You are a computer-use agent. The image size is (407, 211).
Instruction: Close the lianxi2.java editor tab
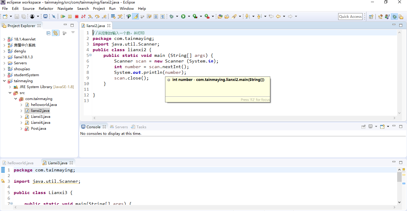pos(109,26)
